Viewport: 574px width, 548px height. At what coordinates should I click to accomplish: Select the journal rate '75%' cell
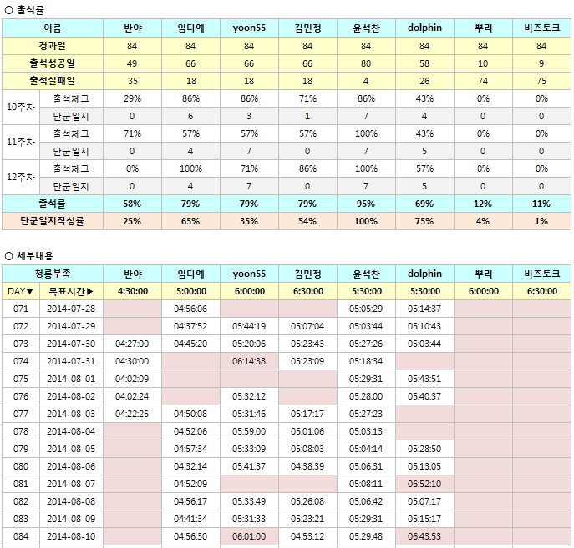424,221
